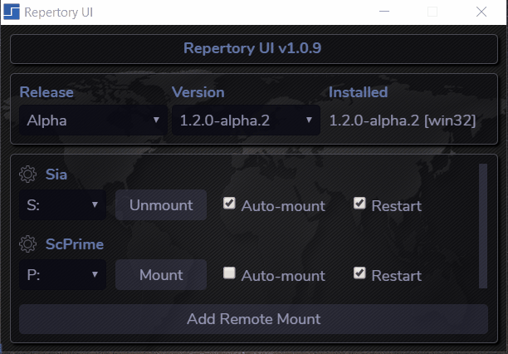Screen dimensions: 508x354
Task: Expand the Version dropdown 1.2.0-alpha.2
Action: [x=245, y=120]
